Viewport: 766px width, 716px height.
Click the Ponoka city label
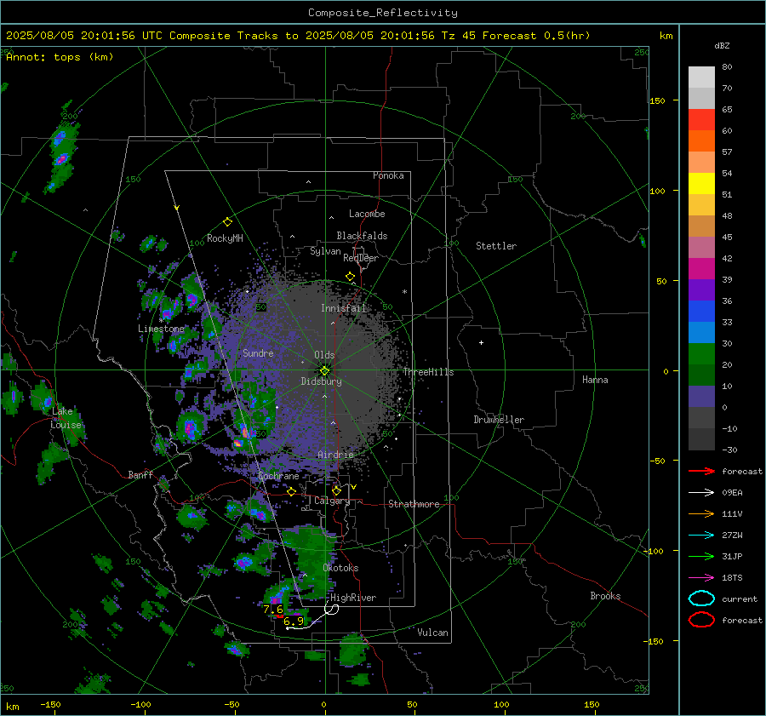(388, 175)
